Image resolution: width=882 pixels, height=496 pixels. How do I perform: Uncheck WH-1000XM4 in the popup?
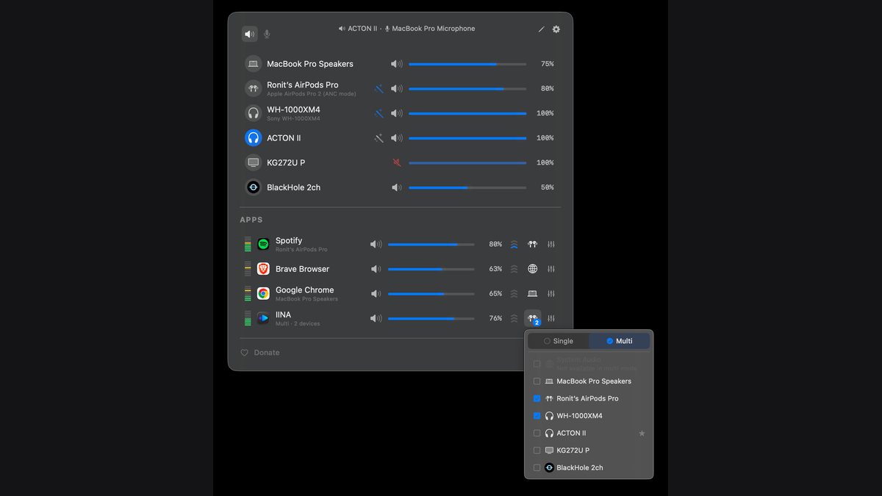pos(537,416)
